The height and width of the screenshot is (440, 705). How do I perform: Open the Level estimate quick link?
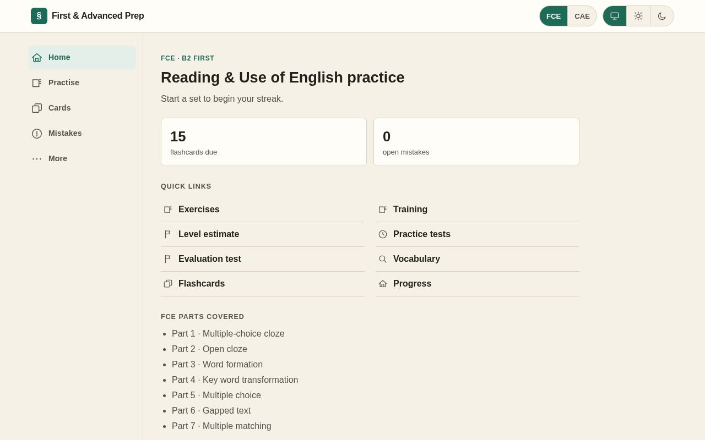[x=263, y=234]
